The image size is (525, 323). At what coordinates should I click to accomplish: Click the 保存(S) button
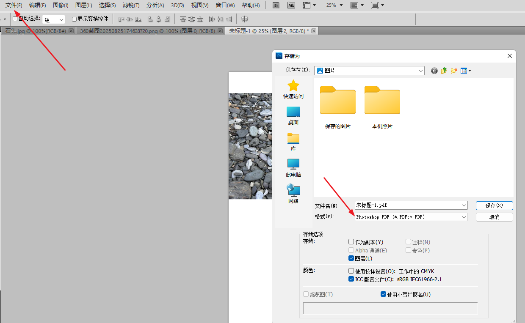click(x=494, y=205)
